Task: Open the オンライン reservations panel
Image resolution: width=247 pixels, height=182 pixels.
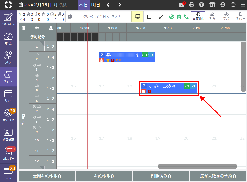Action: [x=9, y=115]
